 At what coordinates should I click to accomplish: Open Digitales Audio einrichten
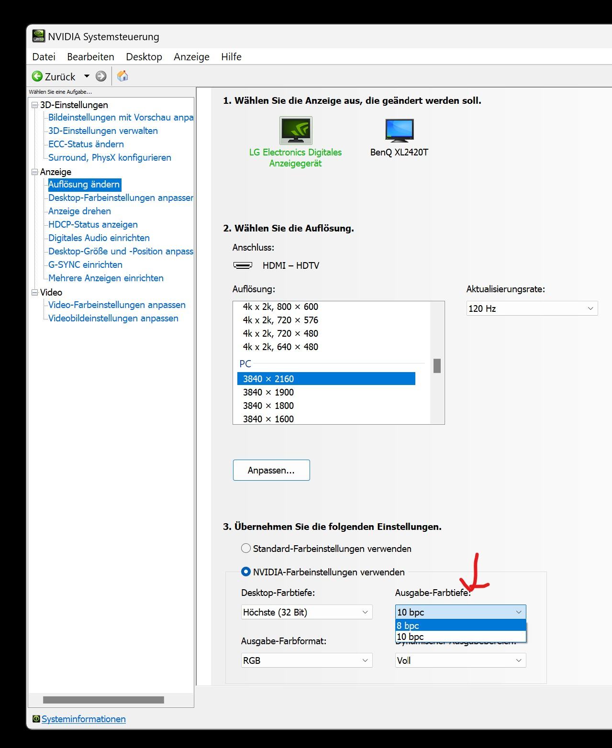99,238
